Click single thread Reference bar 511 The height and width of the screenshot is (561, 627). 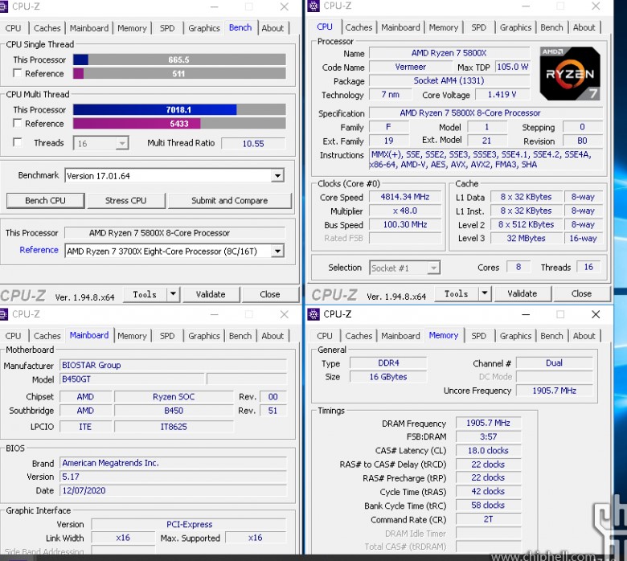pos(179,74)
